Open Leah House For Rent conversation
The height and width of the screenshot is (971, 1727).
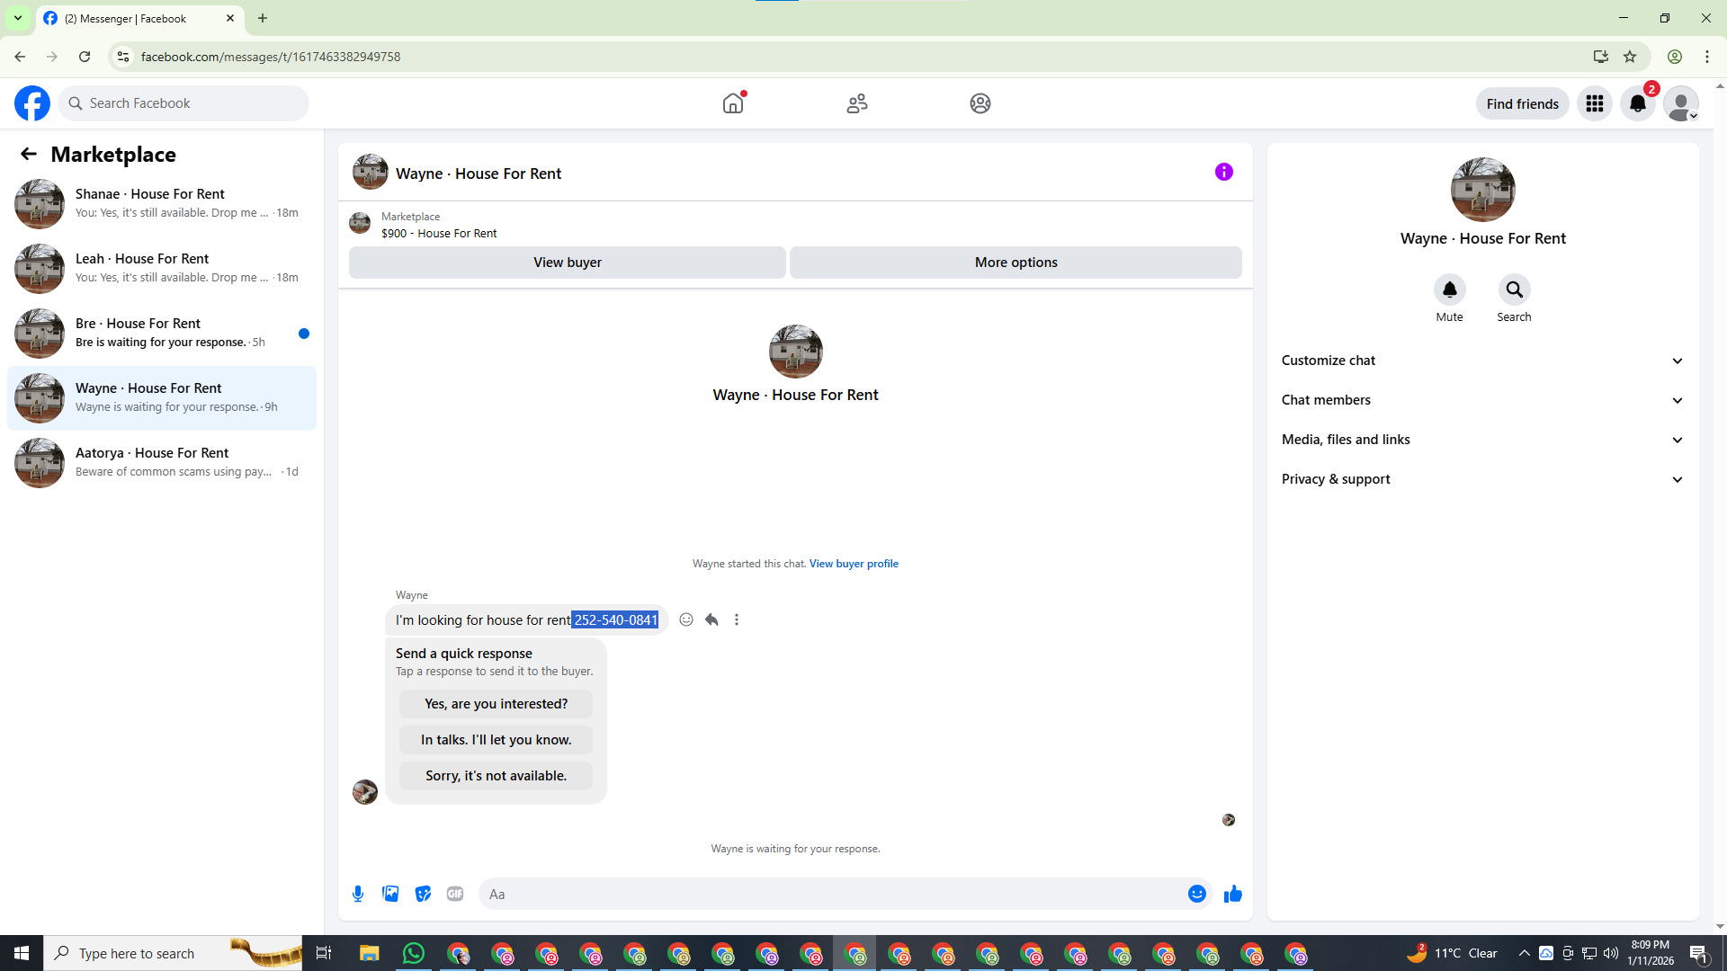click(x=162, y=269)
